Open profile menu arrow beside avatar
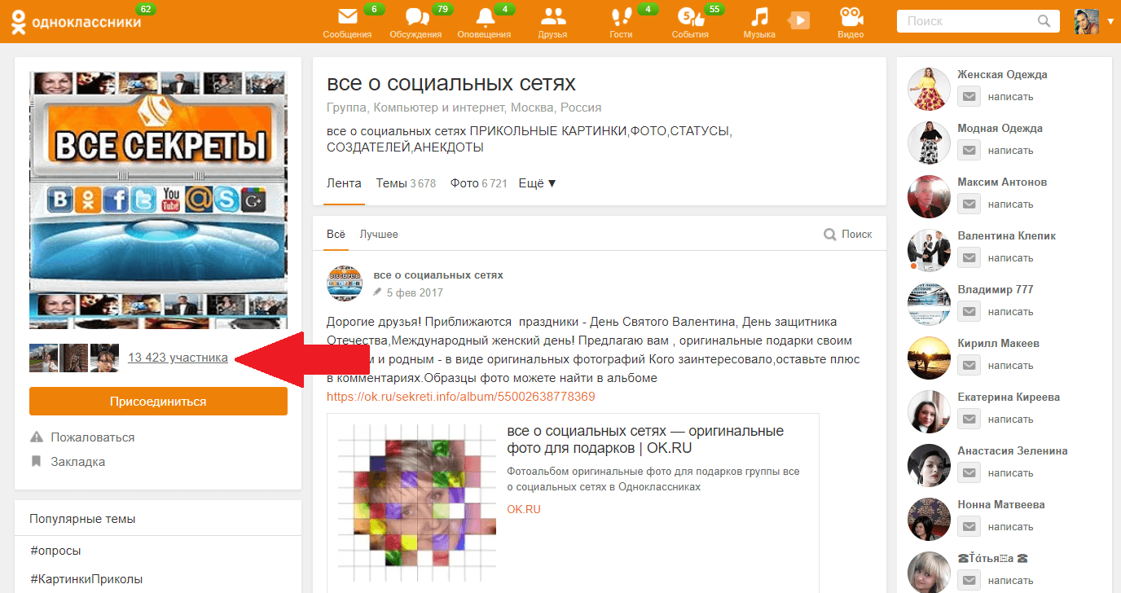 point(1110,21)
